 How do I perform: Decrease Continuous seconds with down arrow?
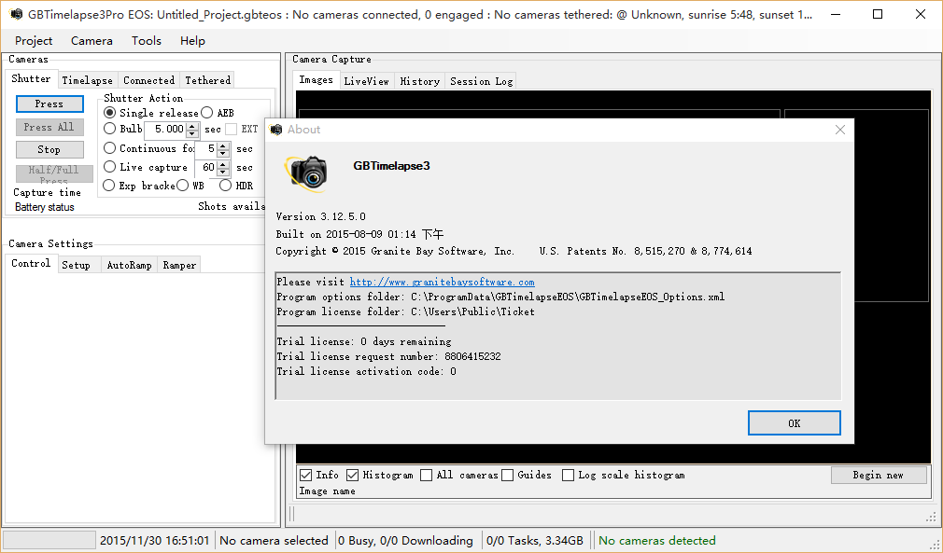tap(223, 153)
